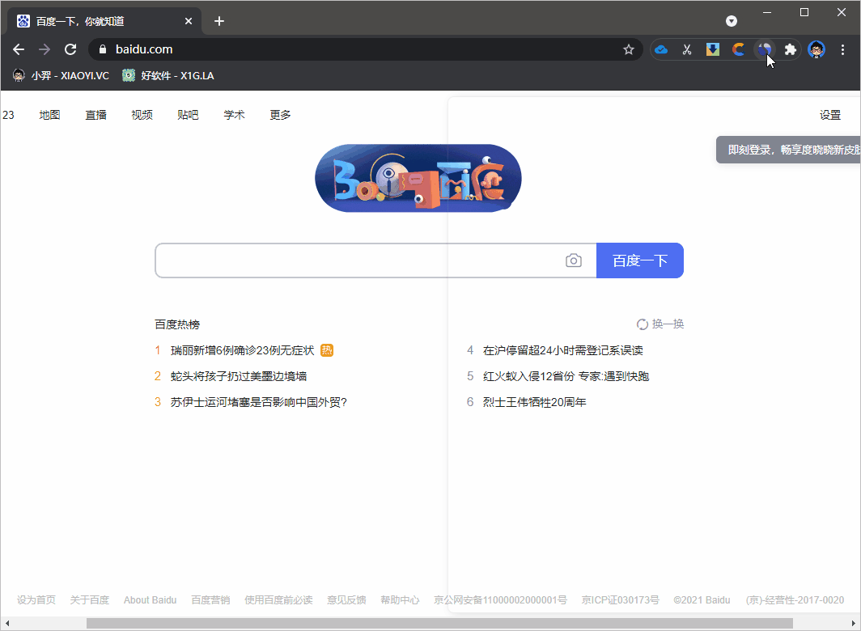Select the 百度一下 browser tab

click(x=104, y=21)
